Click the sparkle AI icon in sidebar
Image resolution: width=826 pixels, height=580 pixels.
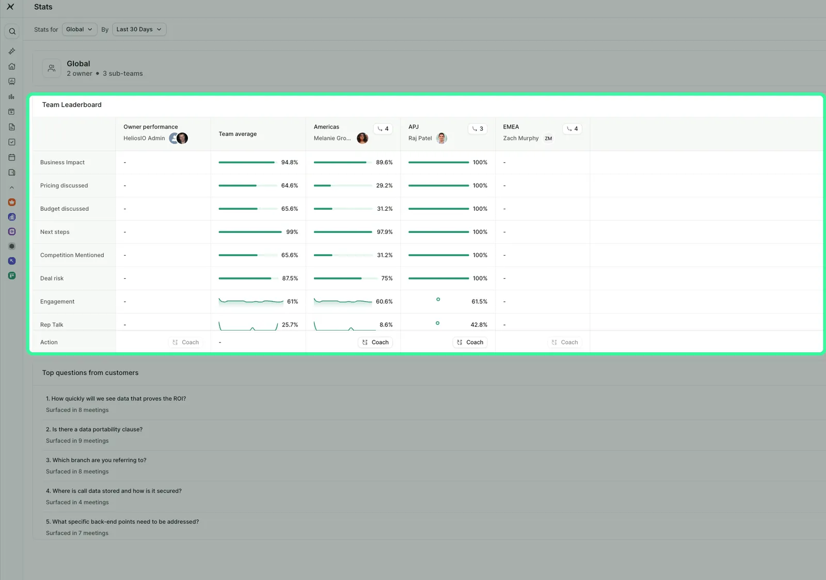coord(12,51)
